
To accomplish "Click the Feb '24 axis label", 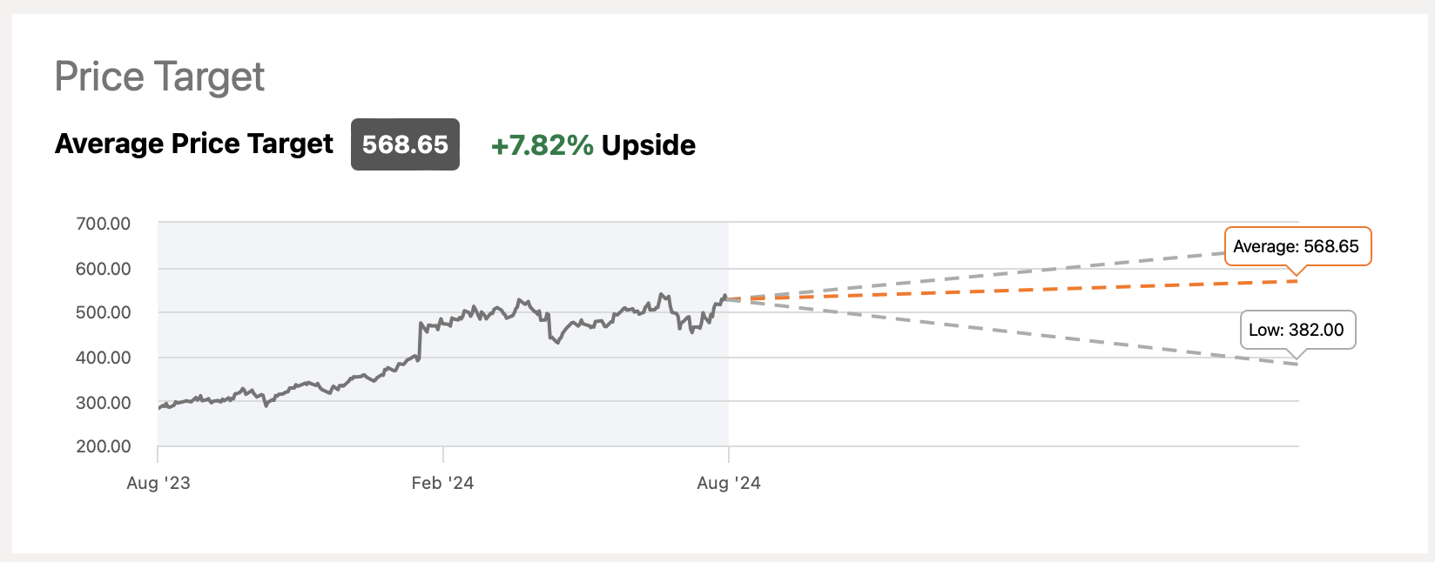I will tap(442, 484).
